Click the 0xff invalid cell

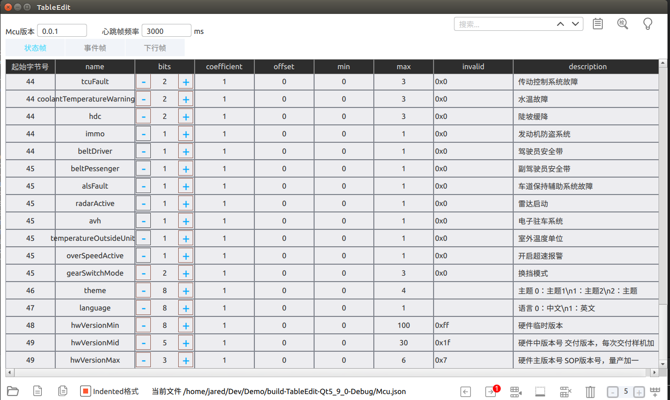pos(473,325)
